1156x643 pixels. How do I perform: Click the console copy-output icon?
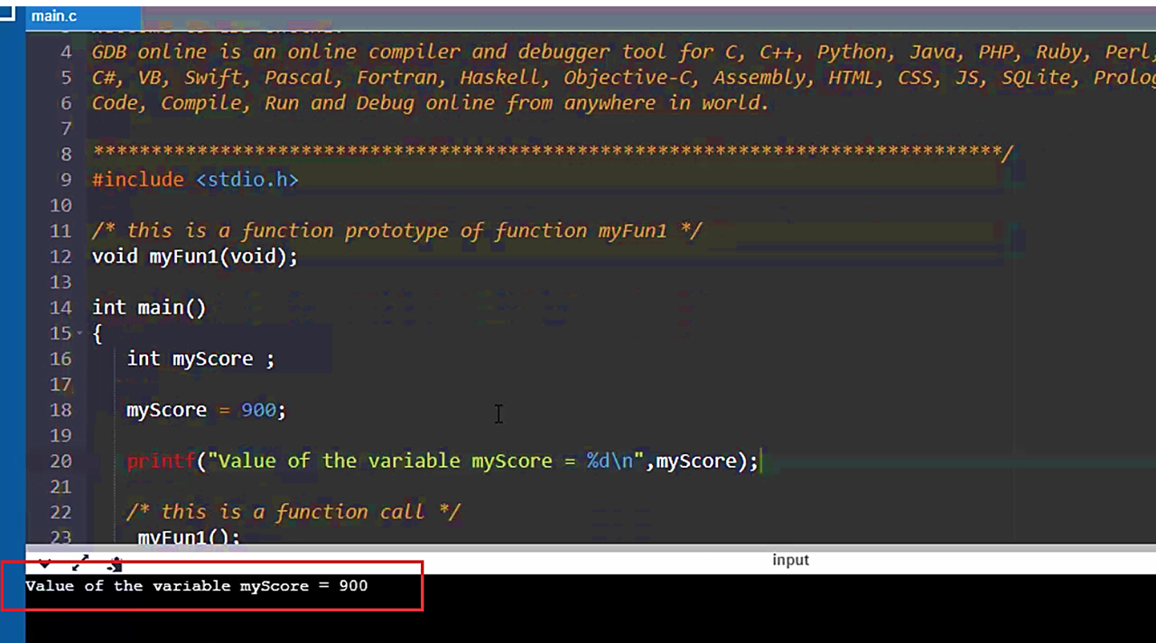point(115,565)
